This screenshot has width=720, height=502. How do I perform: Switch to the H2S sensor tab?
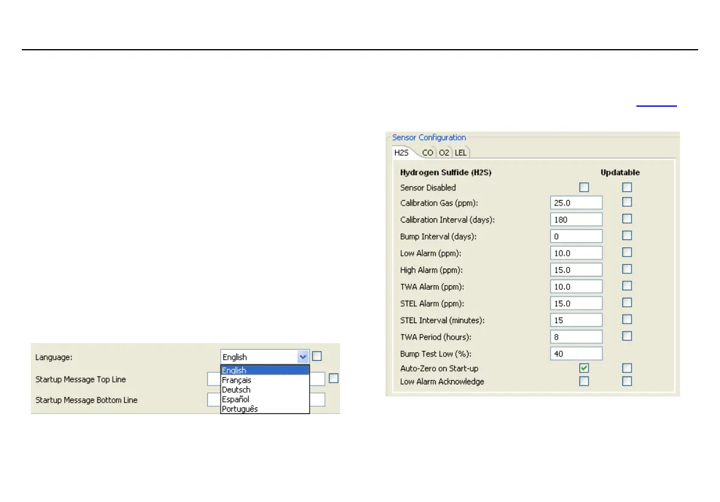[x=401, y=153]
